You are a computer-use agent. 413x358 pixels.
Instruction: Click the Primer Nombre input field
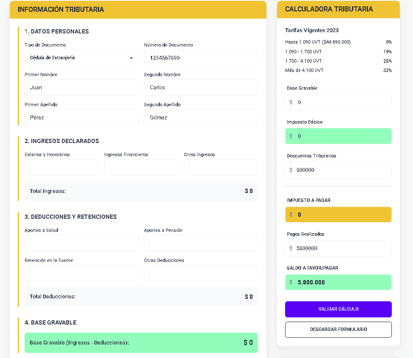click(x=81, y=88)
